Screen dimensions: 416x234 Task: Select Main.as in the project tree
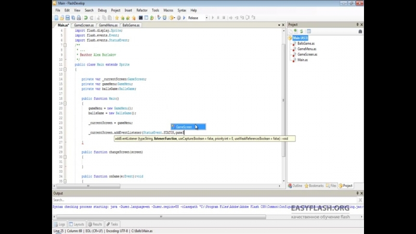click(x=303, y=60)
